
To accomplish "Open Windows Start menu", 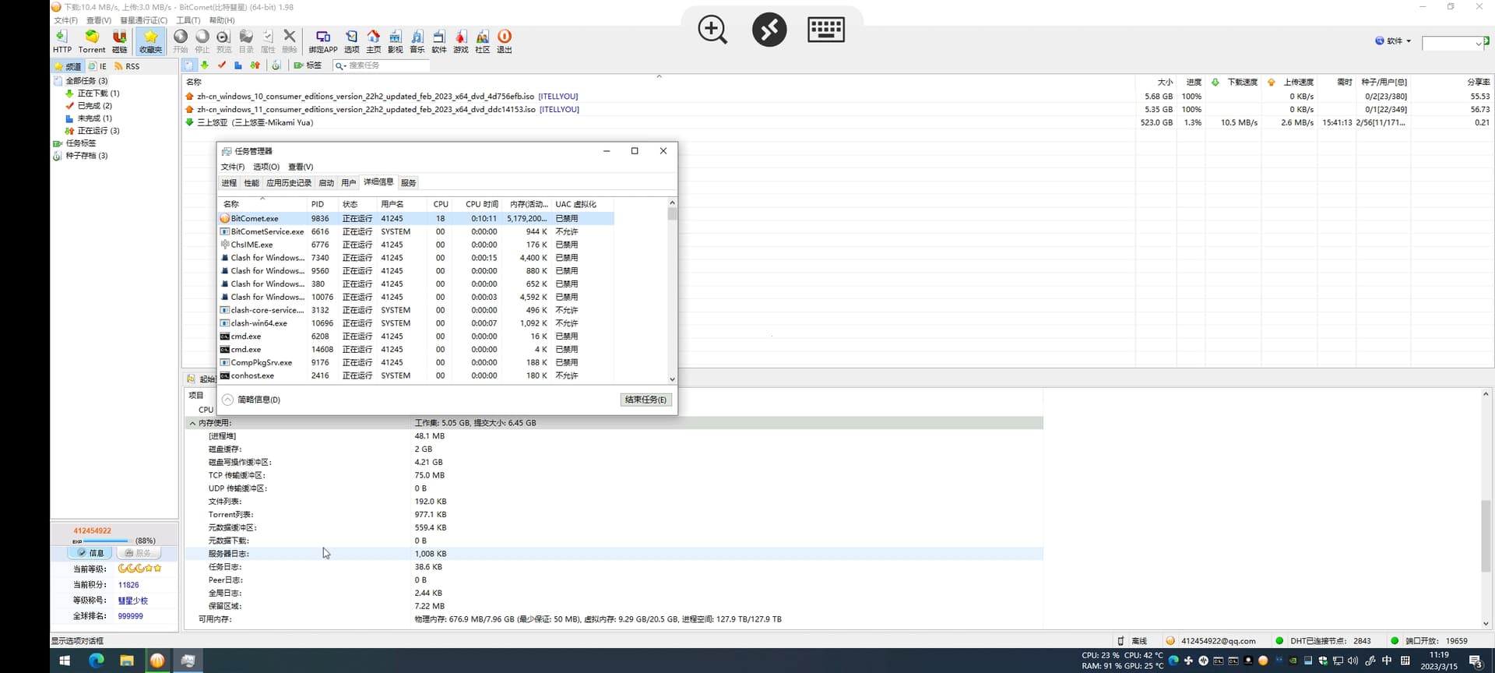I will click(65, 661).
